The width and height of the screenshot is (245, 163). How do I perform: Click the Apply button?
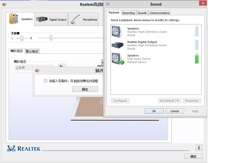(195, 111)
